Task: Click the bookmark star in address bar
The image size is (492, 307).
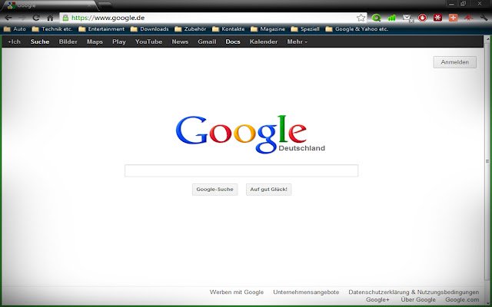Action: coord(361,18)
